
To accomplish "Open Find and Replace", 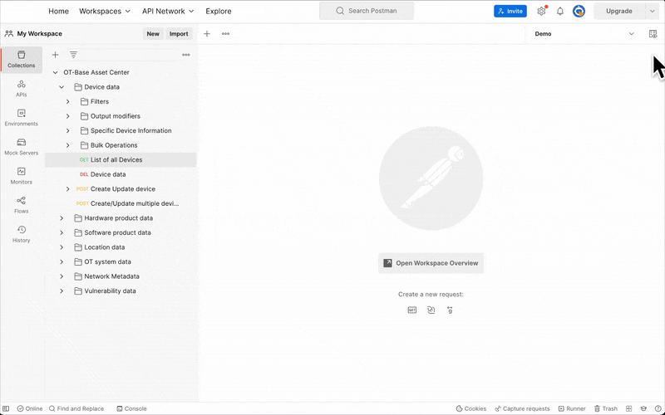I will point(76,408).
